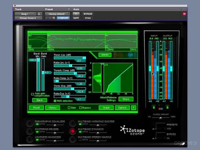Click the Graph button
The image size is (200, 150).
tap(106, 108)
